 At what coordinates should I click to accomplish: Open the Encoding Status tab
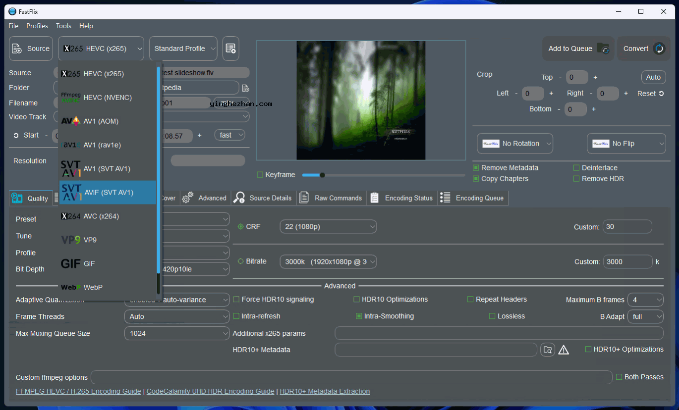coord(402,198)
